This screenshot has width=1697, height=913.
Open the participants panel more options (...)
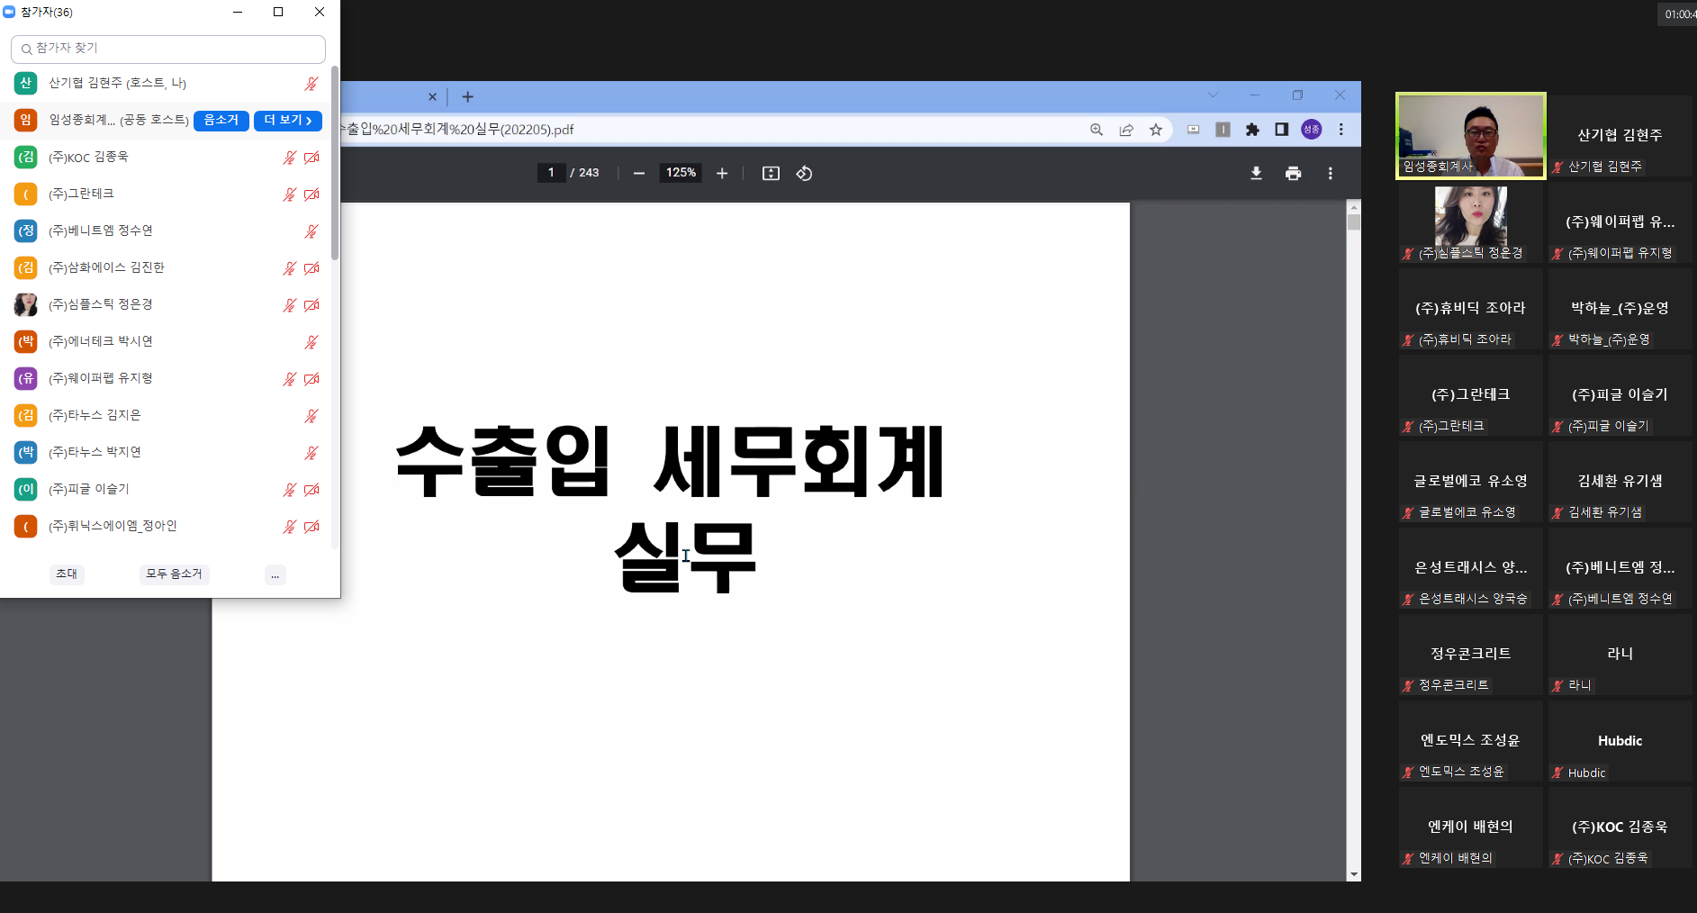pos(275,574)
